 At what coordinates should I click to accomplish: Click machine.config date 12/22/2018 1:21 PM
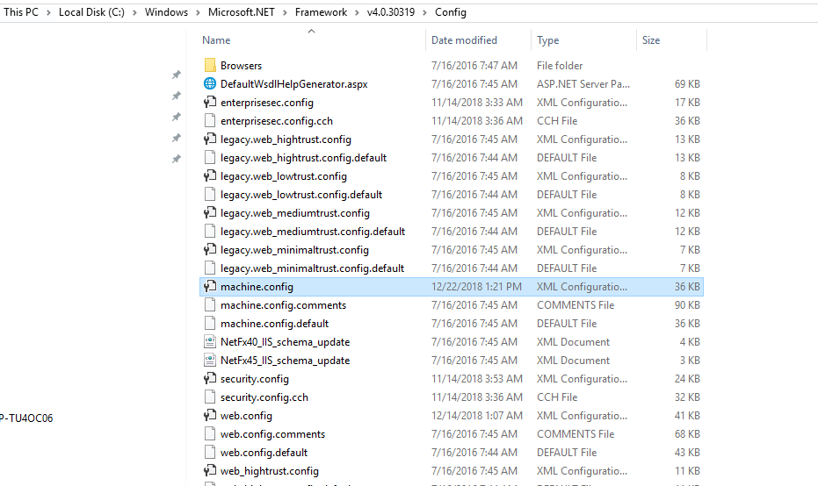[476, 287]
